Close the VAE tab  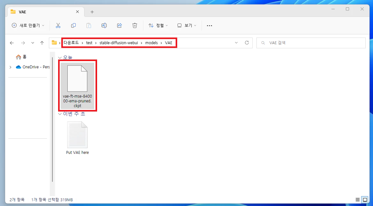click(x=77, y=11)
